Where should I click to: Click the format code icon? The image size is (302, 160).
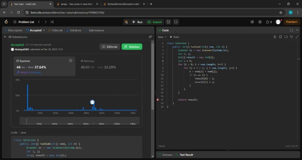[x=275, y=37]
